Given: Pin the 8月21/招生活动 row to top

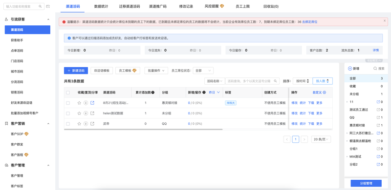Looking at the screenshot, I should point(86,103).
